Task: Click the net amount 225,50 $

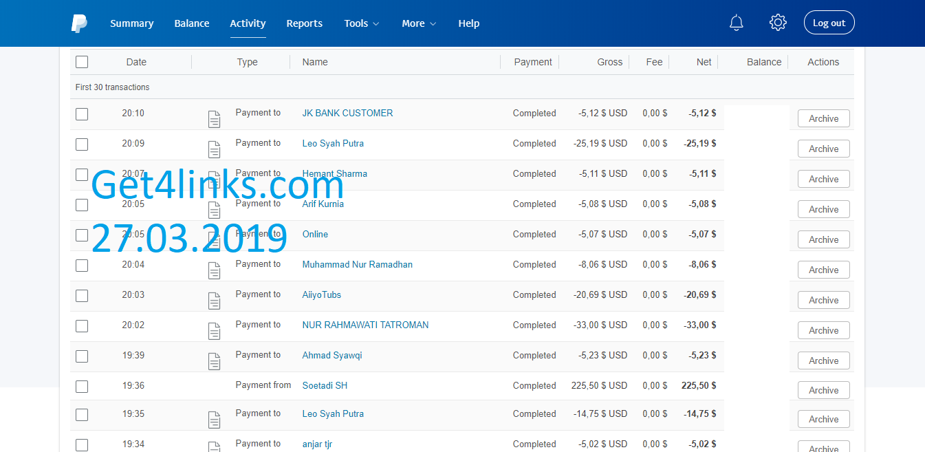Action: click(698, 386)
